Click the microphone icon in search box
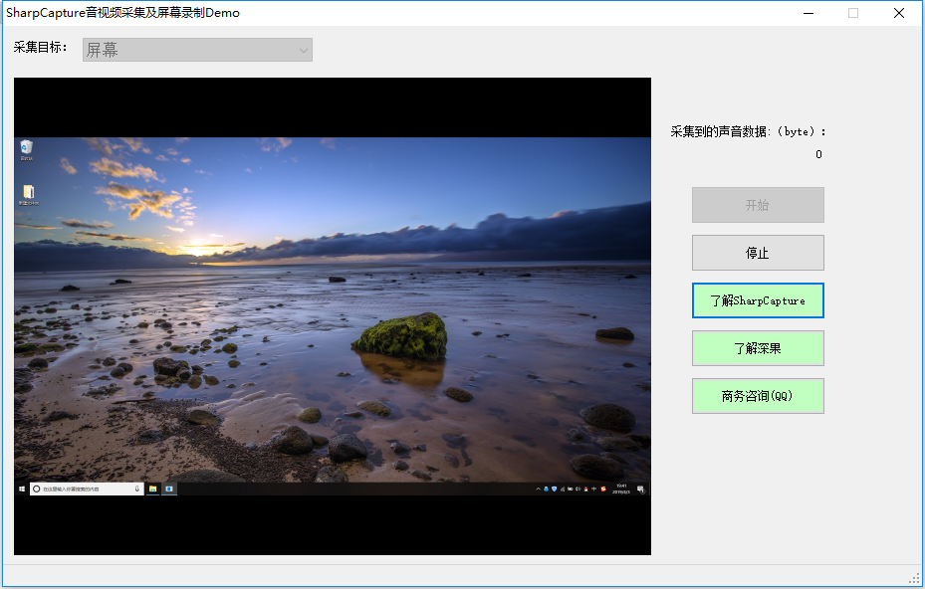This screenshot has width=925, height=589. [136, 489]
